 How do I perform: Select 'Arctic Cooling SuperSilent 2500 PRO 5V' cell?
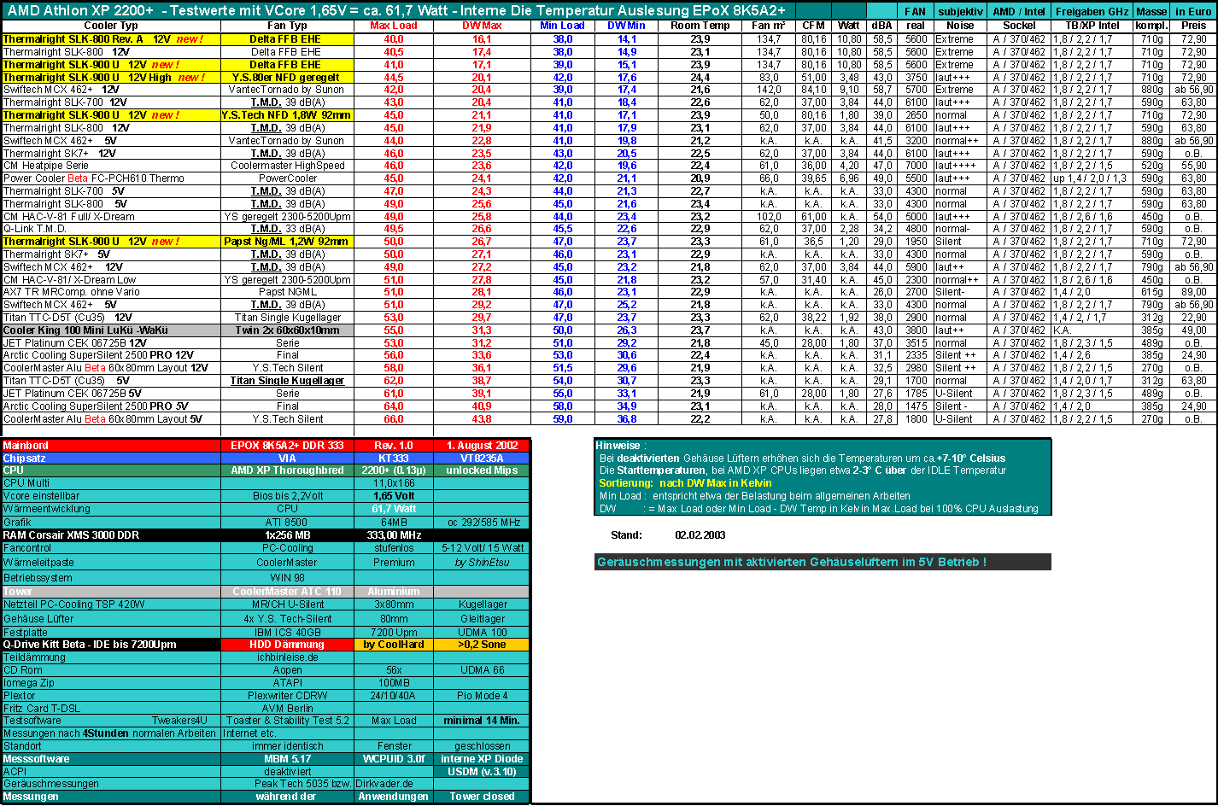click(111, 406)
